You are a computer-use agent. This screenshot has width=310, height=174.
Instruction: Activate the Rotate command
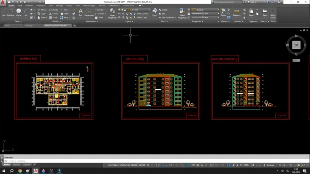[x=54, y=10]
